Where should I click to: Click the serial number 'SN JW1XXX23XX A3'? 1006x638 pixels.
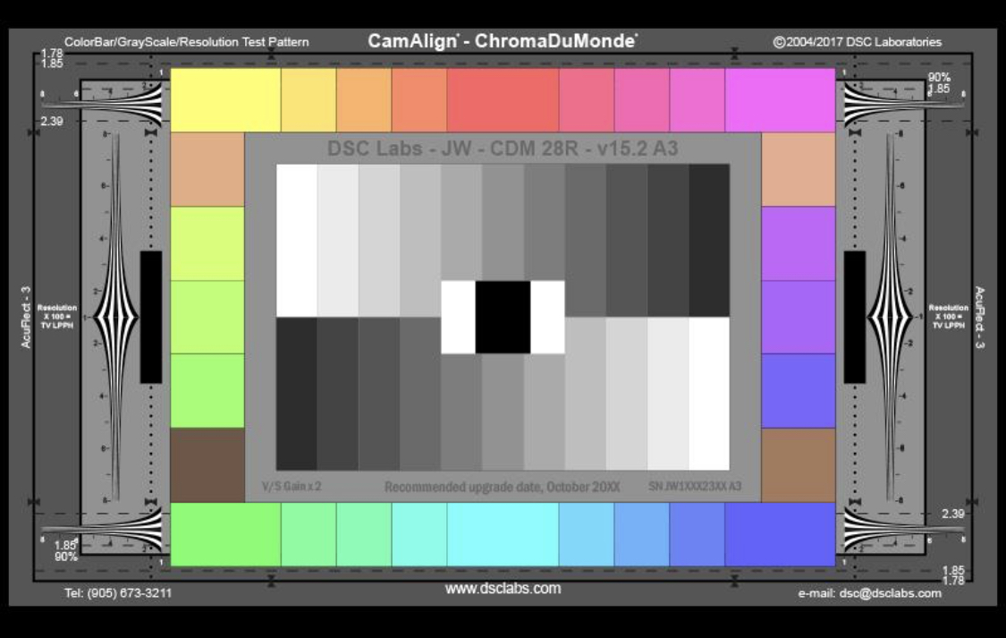pyautogui.click(x=695, y=487)
